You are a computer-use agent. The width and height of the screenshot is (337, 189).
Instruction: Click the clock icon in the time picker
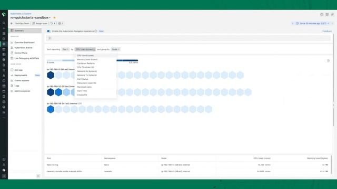(x=297, y=23)
